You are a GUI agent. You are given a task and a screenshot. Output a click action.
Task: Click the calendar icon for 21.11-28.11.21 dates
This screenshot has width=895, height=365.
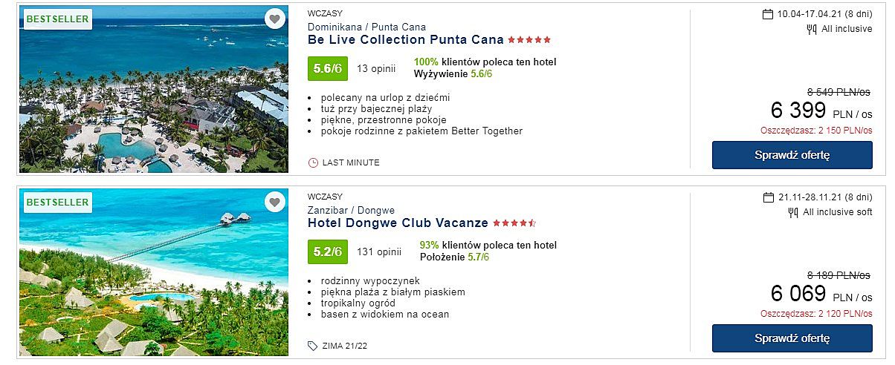click(x=769, y=197)
